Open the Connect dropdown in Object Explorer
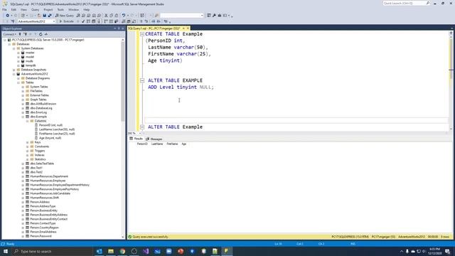Image resolution: width=455 pixels, height=256 pixels. click(9, 34)
